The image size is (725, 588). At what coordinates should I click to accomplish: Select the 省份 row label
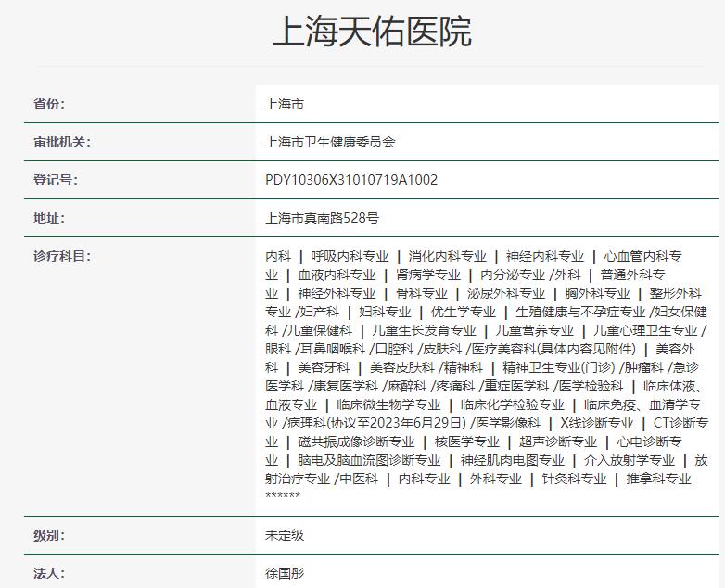pyautogui.click(x=49, y=104)
